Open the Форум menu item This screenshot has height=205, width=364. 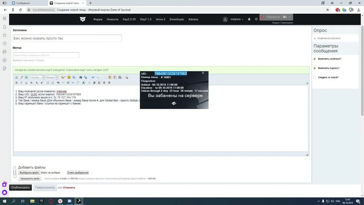coord(98,19)
